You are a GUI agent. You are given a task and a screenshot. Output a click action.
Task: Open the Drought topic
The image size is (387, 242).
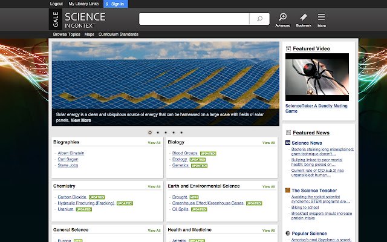tap(180, 197)
